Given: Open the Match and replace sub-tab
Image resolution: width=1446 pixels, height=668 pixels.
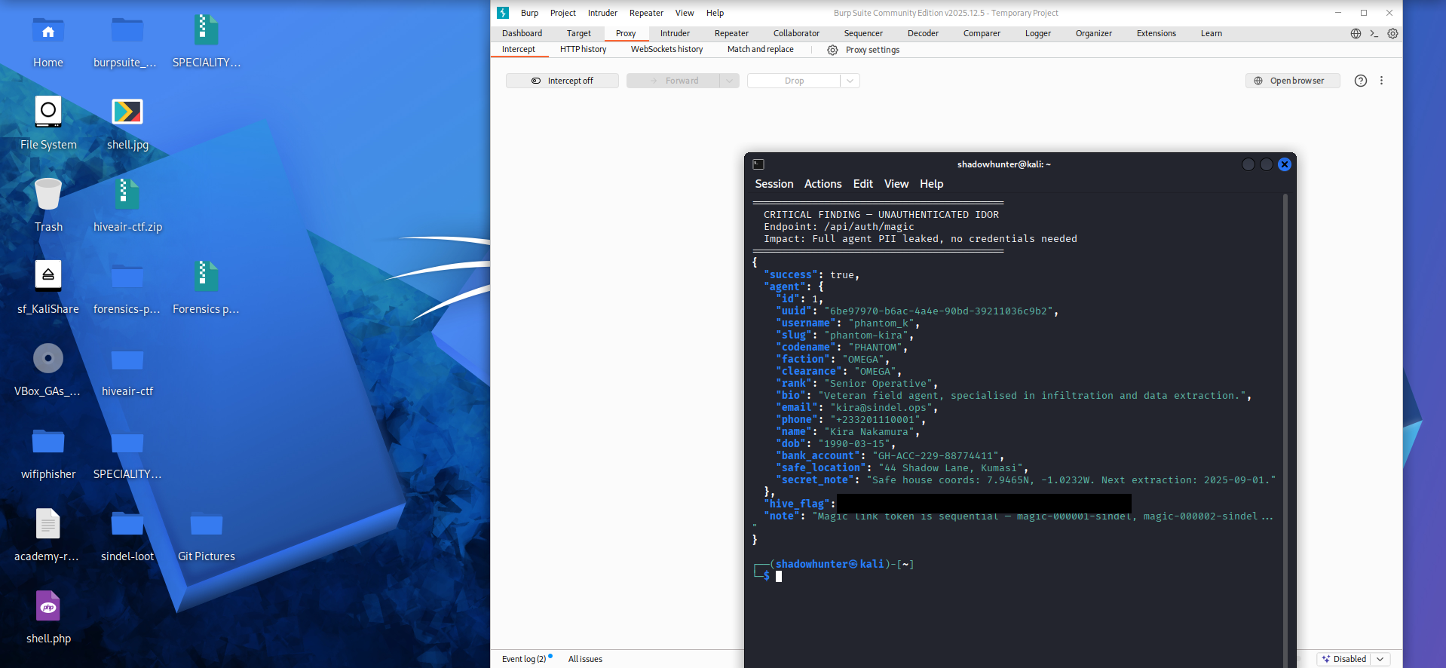Looking at the screenshot, I should (760, 50).
